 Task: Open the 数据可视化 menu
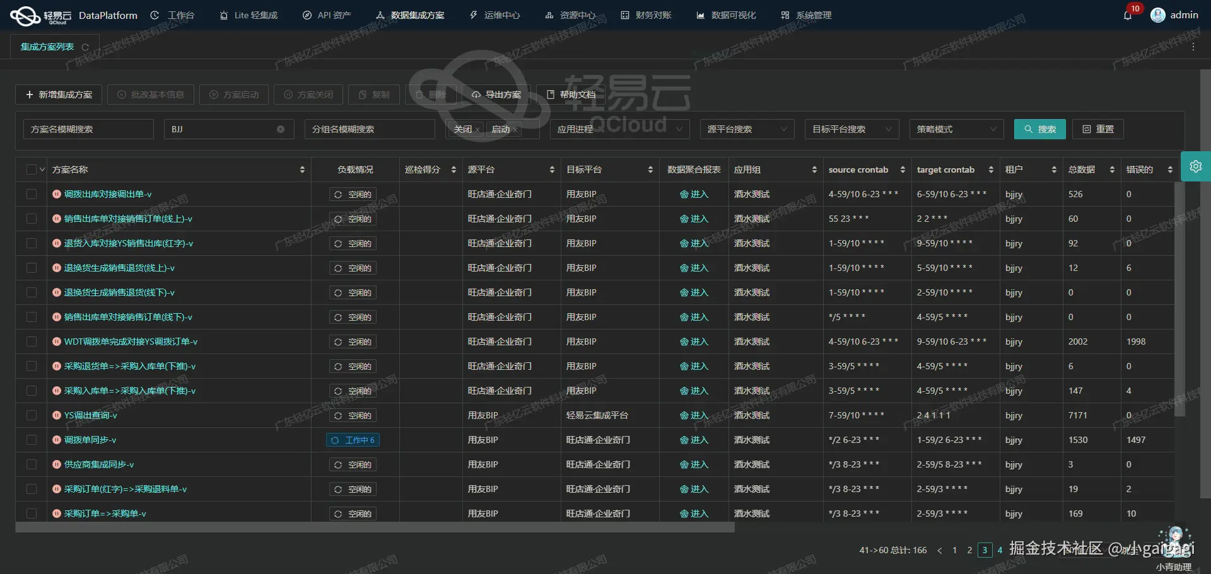click(727, 15)
